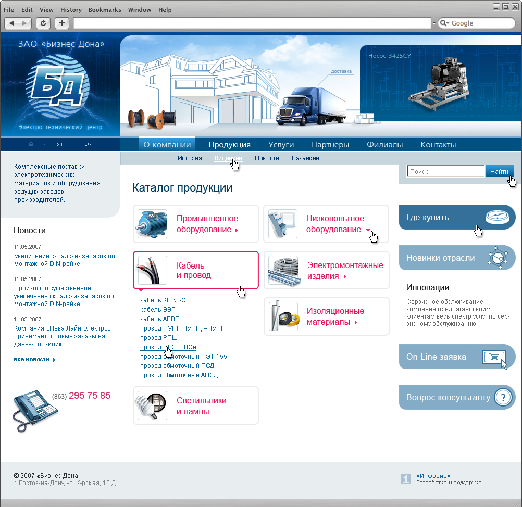Open the Продукция menu item
Viewport: 522px width, 507px height.
pos(229,145)
